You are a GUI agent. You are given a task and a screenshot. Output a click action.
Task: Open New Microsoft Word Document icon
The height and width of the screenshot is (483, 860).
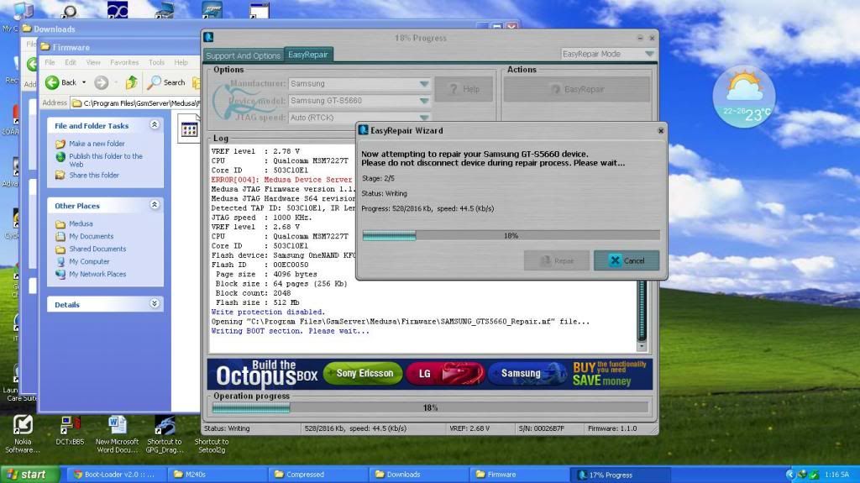pos(117,434)
